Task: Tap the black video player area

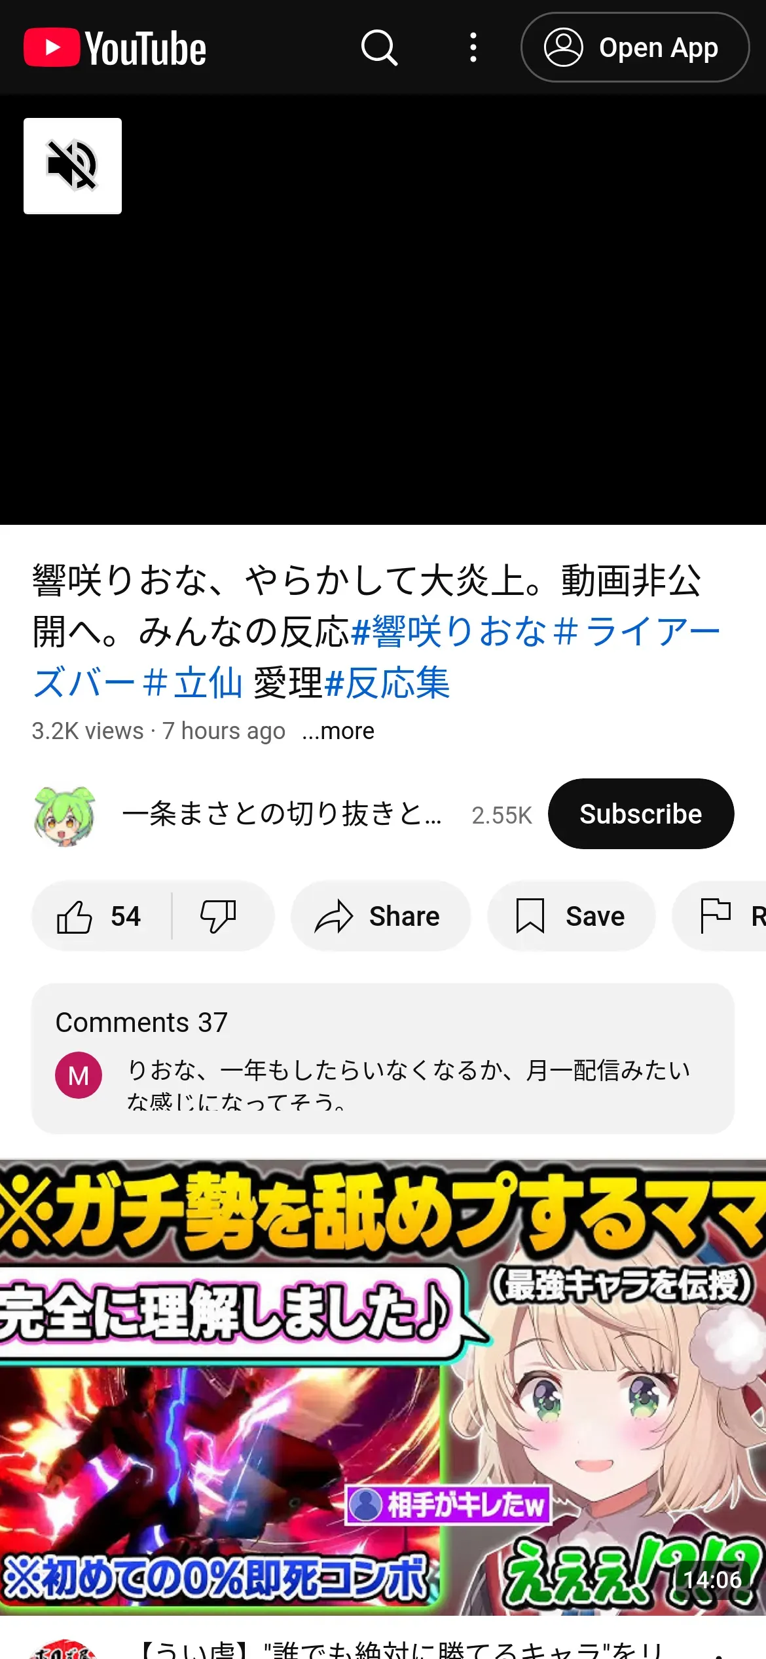Action: pyautogui.click(x=383, y=310)
